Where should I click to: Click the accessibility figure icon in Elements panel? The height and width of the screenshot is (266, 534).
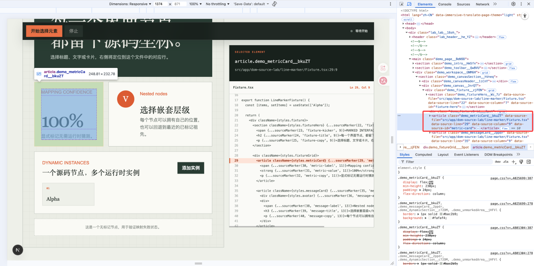click(525, 16)
